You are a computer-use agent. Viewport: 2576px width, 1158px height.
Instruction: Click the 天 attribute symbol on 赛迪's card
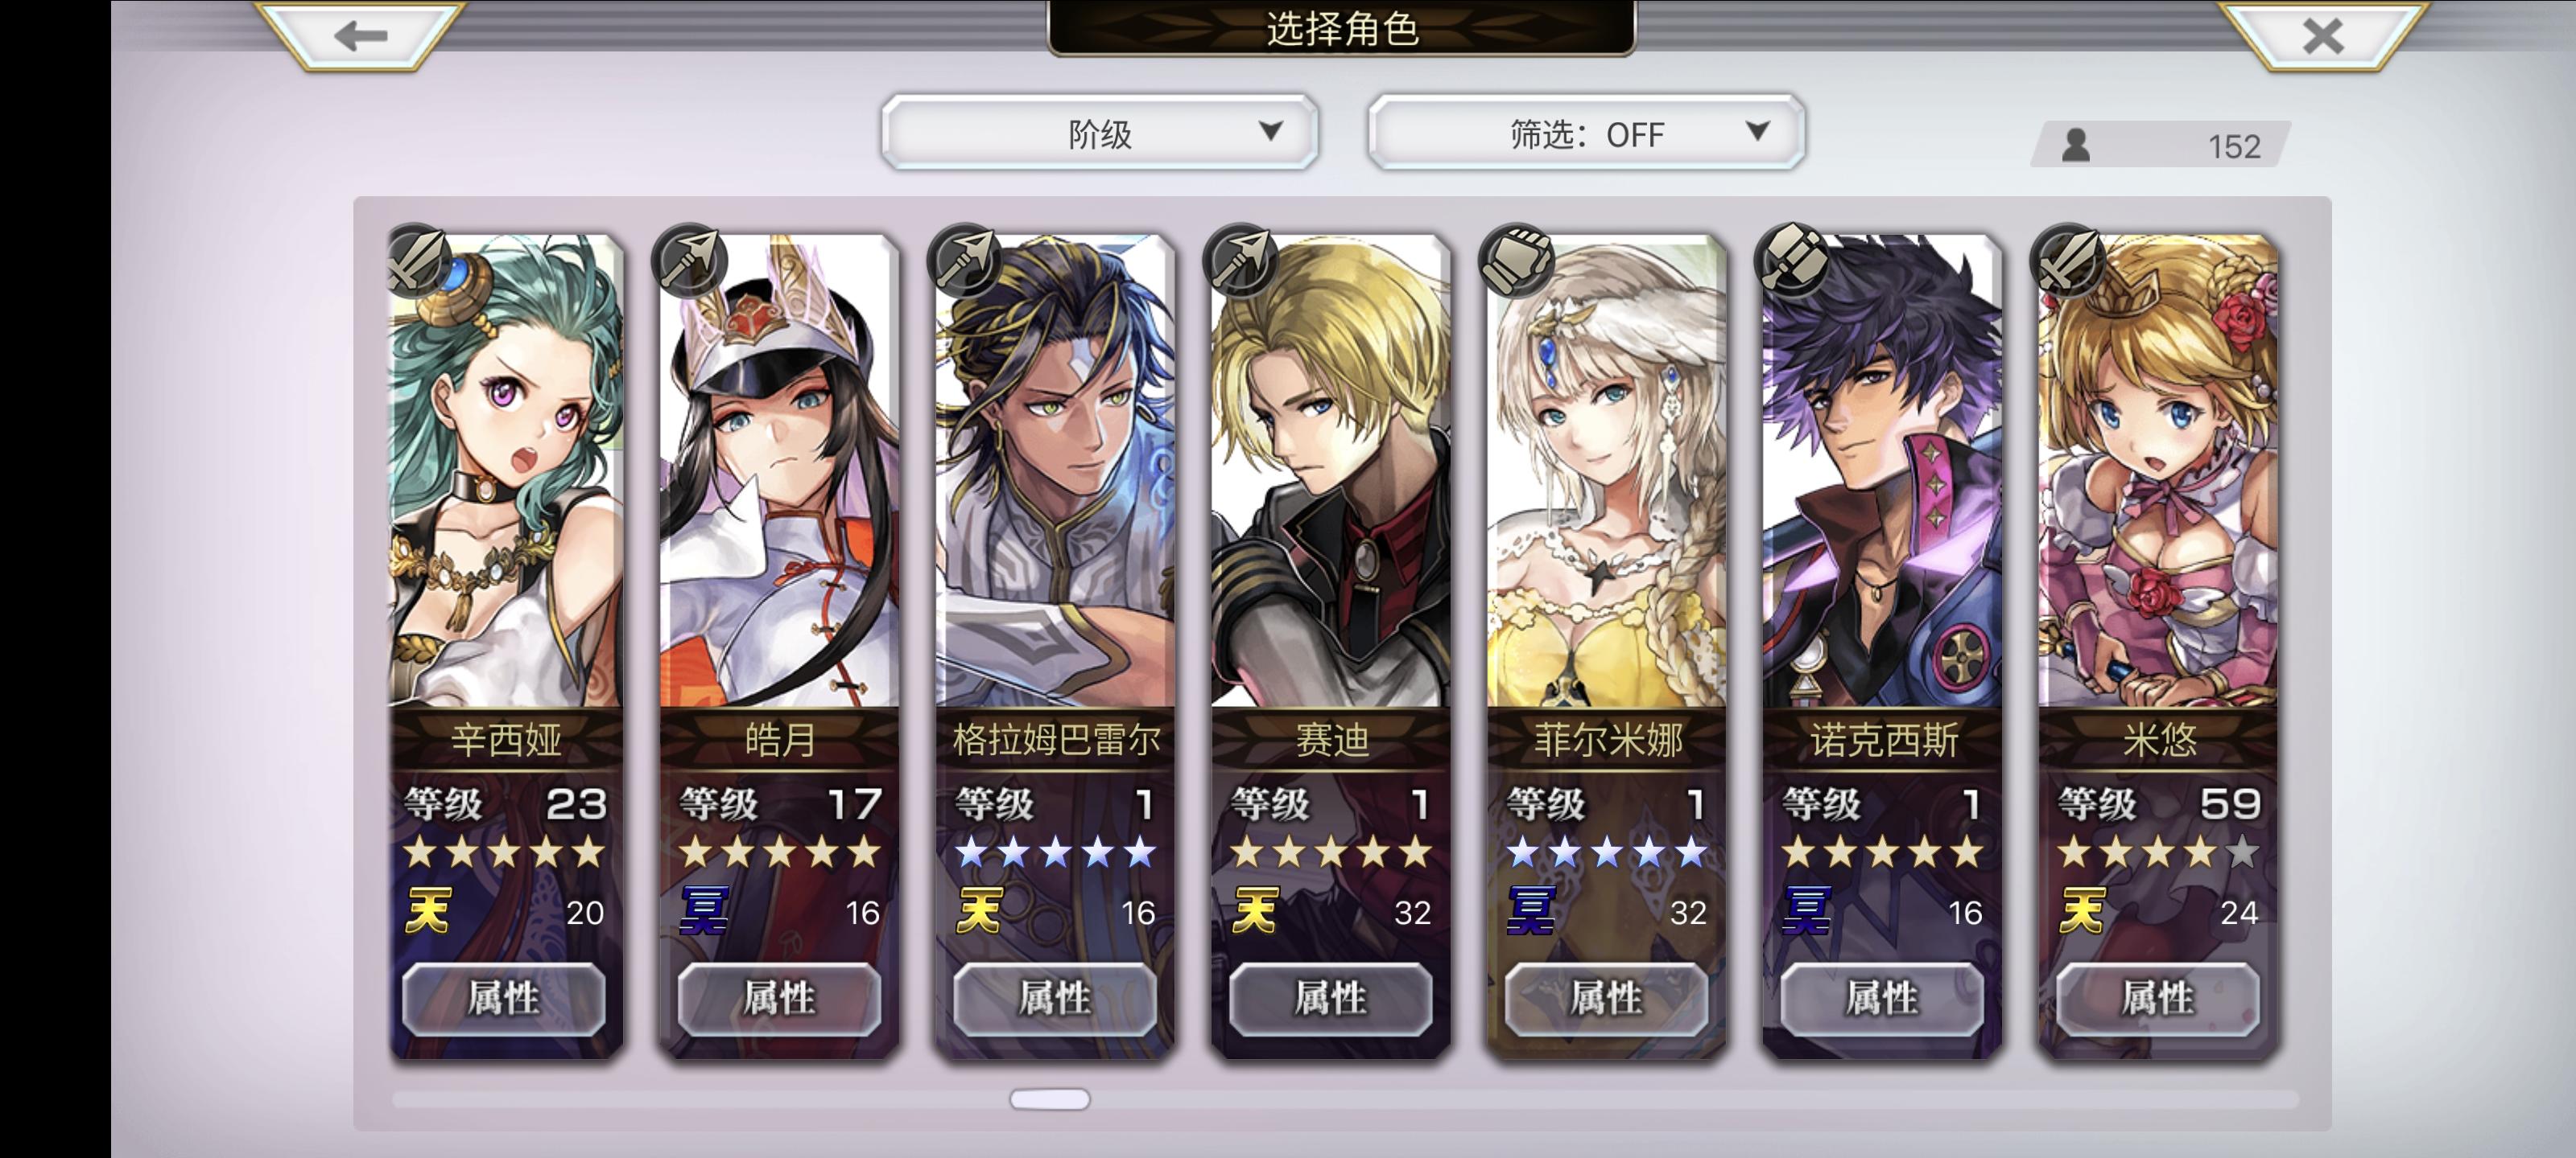click(x=1256, y=910)
